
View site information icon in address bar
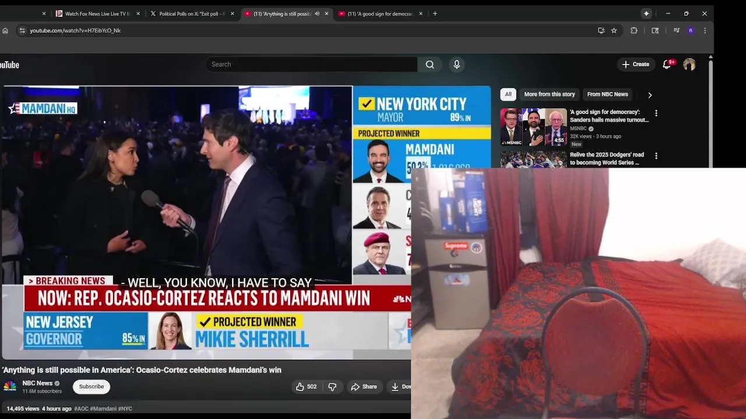(22, 31)
